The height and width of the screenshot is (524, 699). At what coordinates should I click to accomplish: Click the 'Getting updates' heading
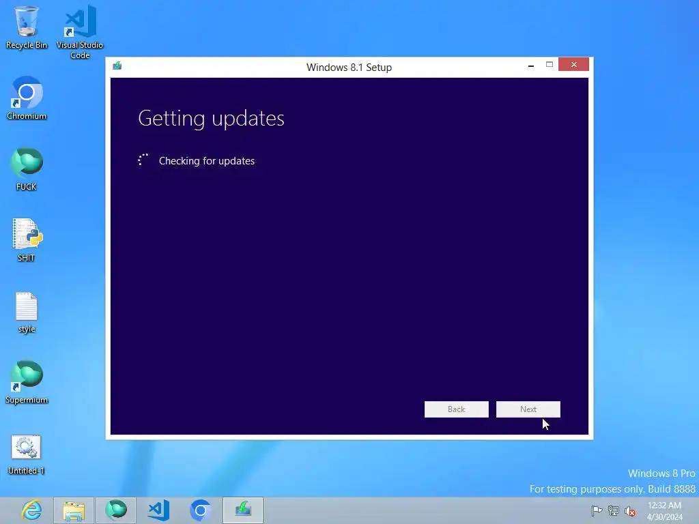(x=212, y=119)
